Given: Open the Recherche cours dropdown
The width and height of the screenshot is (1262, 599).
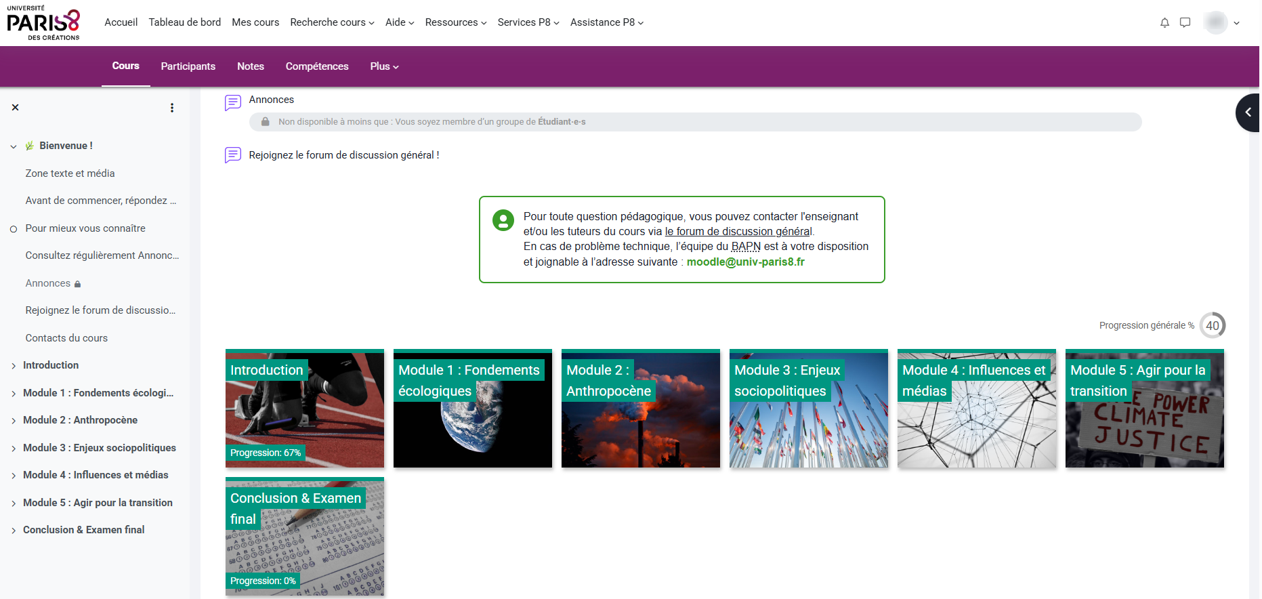Looking at the screenshot, I should click(x=332, y=22).
